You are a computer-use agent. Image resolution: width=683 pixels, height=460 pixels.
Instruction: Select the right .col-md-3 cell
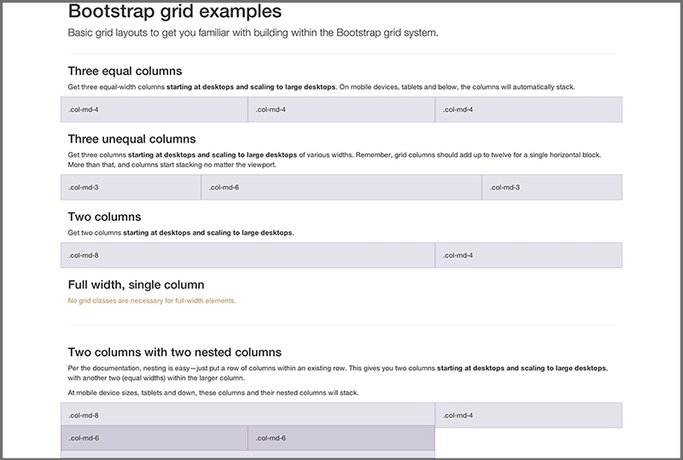552,187
